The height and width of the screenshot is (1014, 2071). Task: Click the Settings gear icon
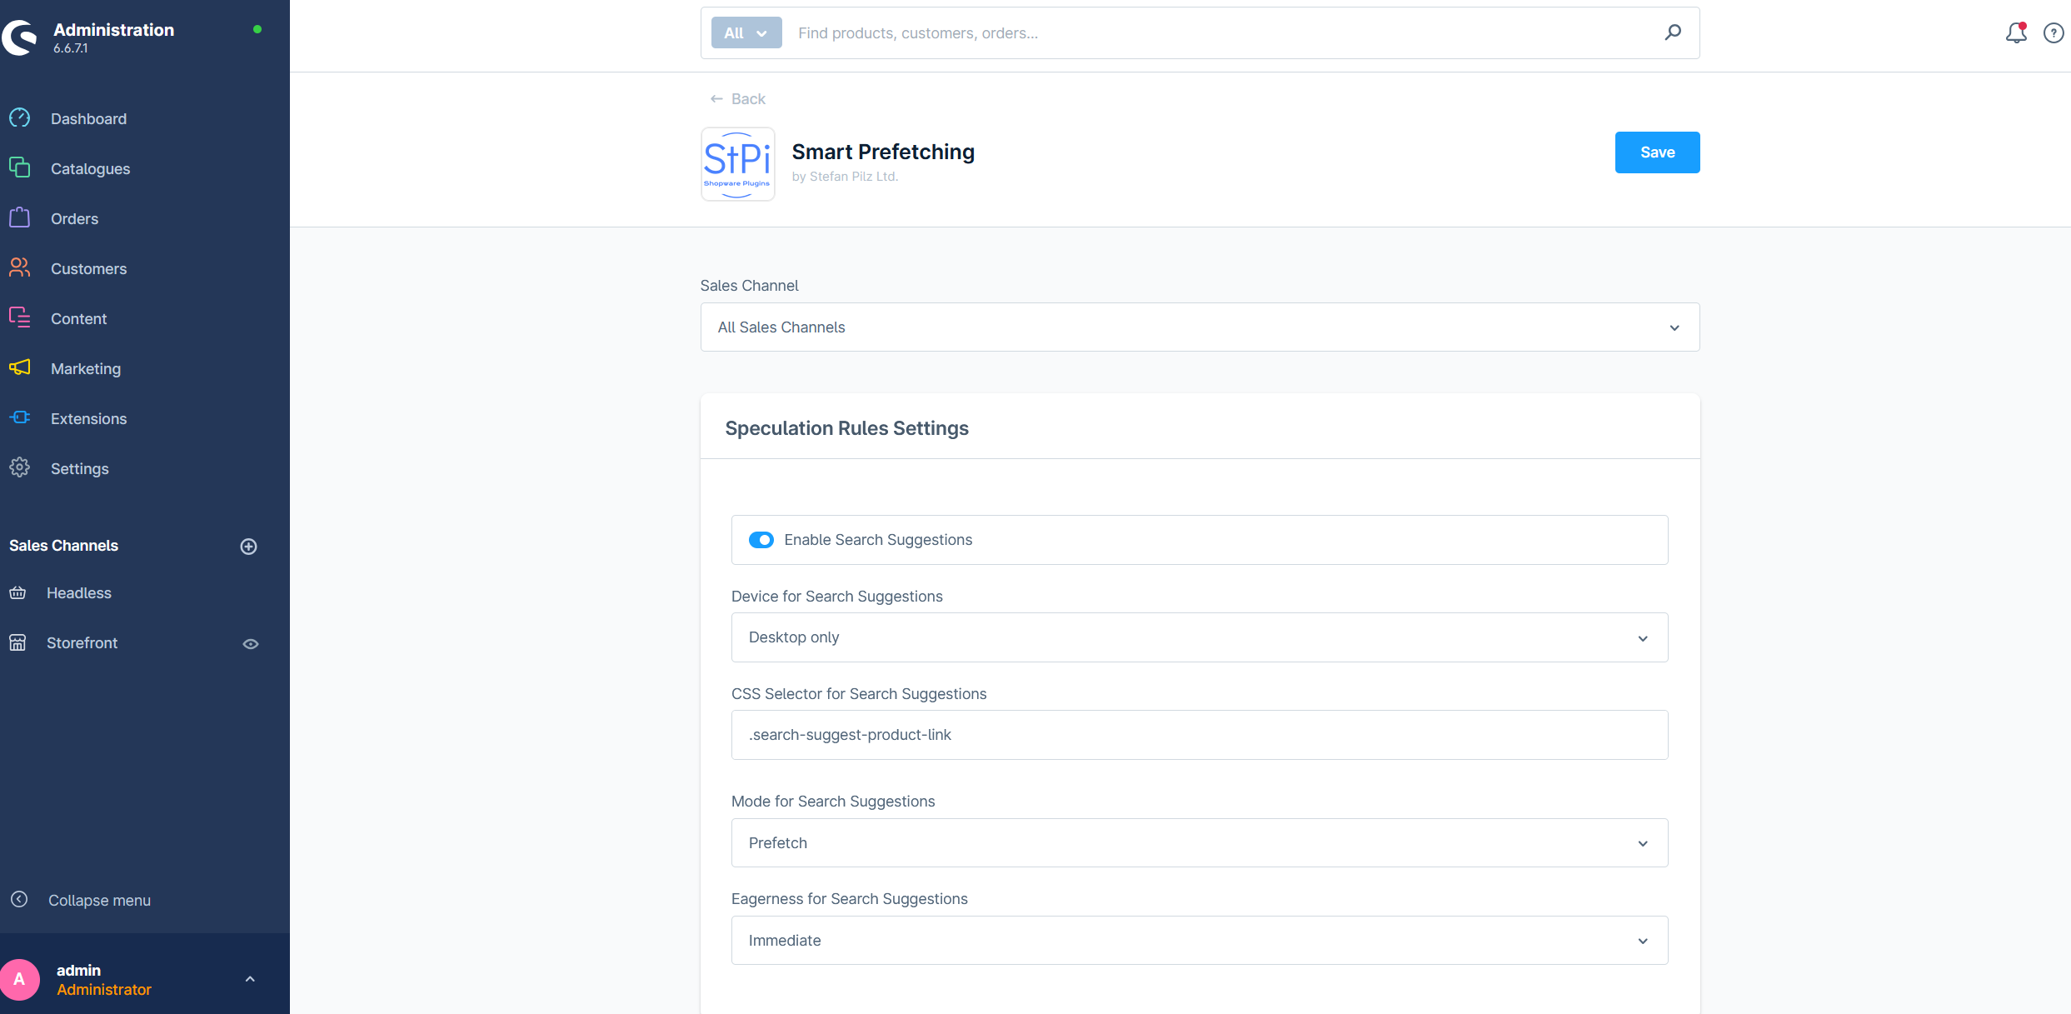20,468
